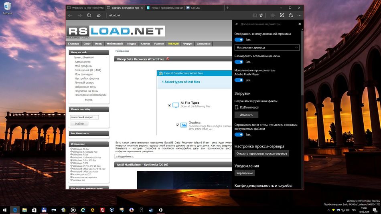
Task: Open Связаться site menu item
Action: pyautogui.click(x=204, y=44)
